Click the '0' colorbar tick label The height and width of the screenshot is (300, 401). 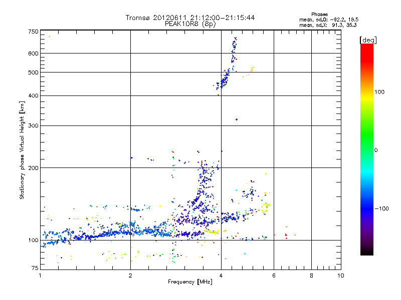click(376, 150)
